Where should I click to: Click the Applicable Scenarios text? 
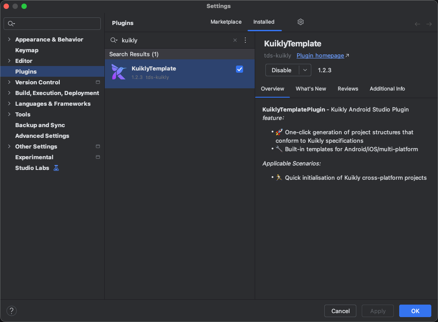pyautogui.click(x=291, y=163)
